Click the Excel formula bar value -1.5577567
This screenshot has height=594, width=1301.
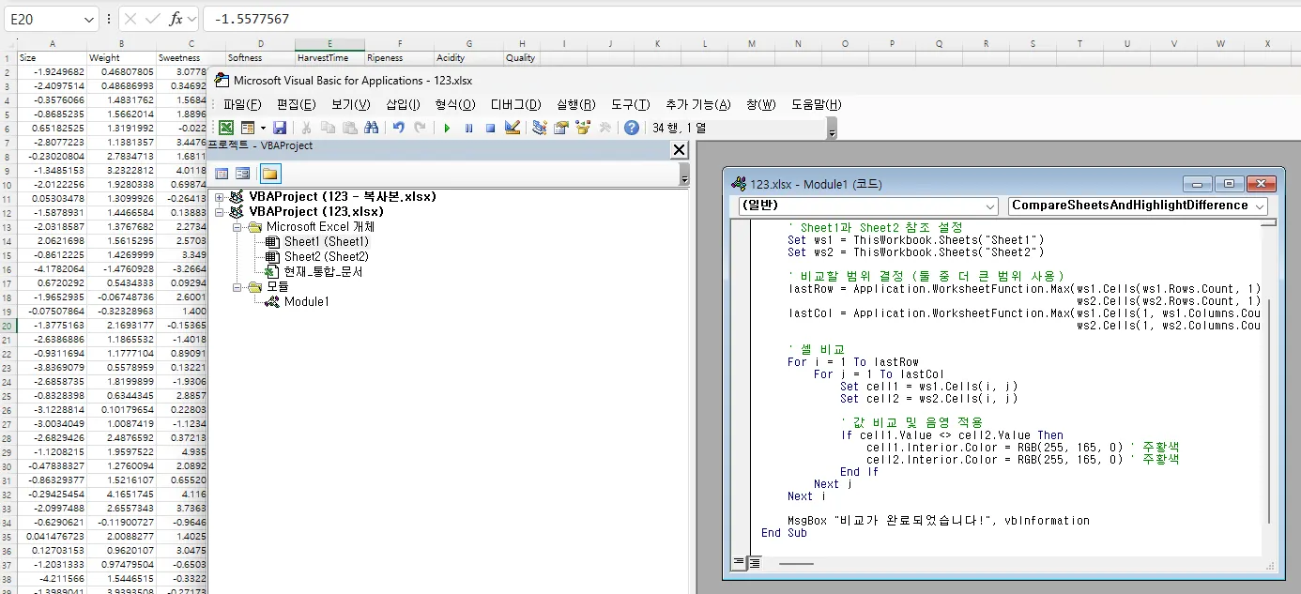click(252, 19)
